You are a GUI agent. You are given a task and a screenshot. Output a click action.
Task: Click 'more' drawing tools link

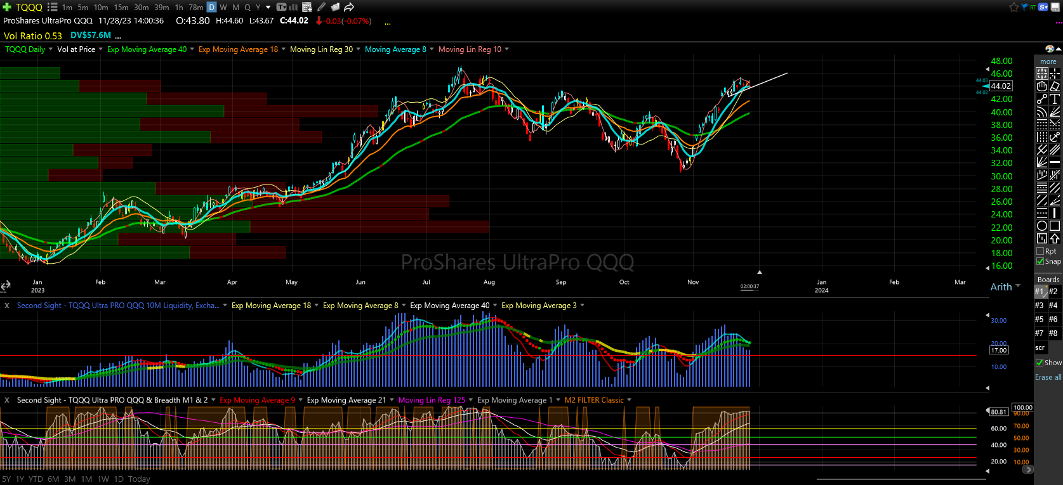point(1048,61)
